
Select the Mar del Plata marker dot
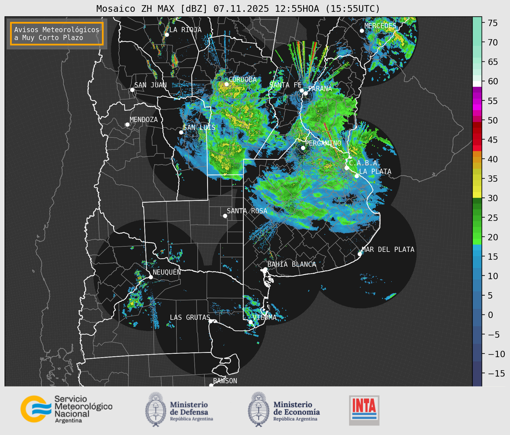(360, 254)
